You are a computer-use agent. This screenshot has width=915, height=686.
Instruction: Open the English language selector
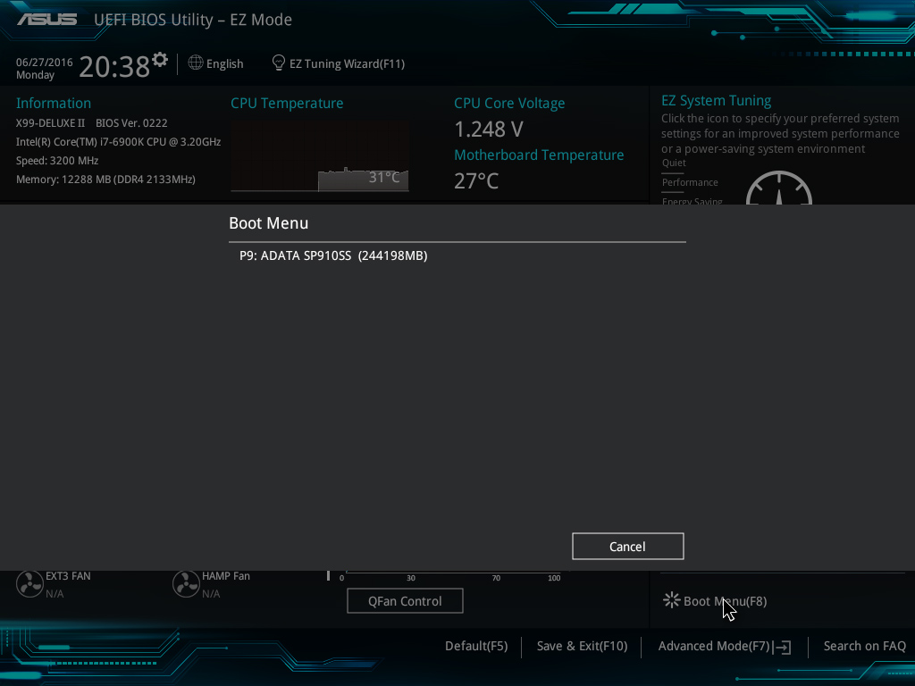tap(216, 63)
